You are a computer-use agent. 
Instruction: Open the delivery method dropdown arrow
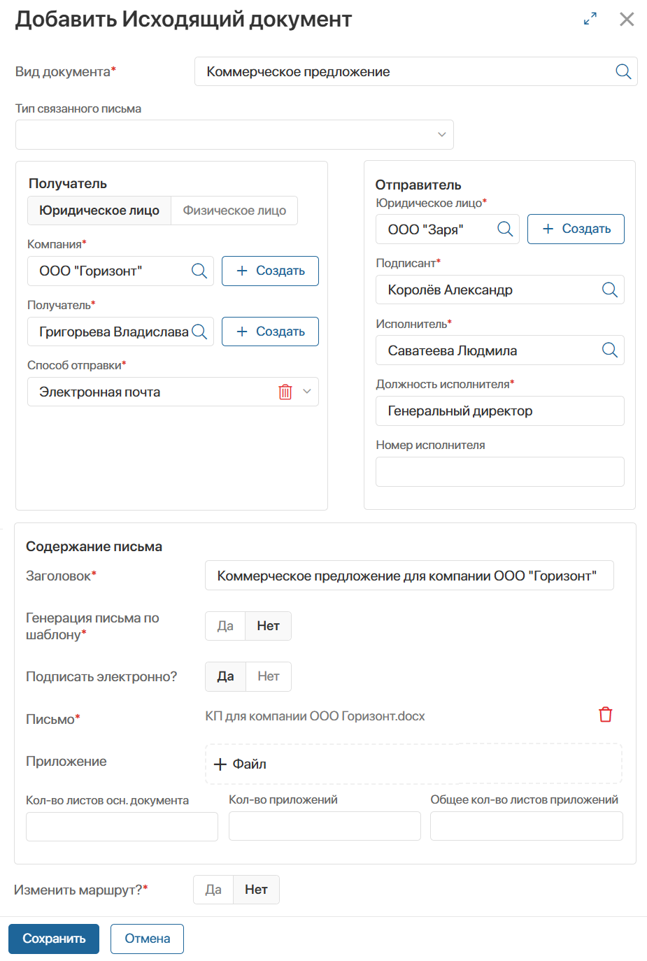(307, 392)
